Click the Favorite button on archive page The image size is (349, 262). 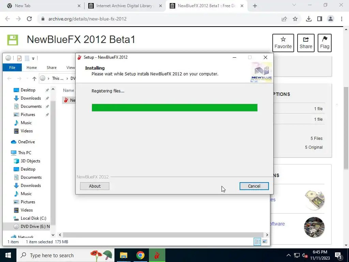pos(283,43)
